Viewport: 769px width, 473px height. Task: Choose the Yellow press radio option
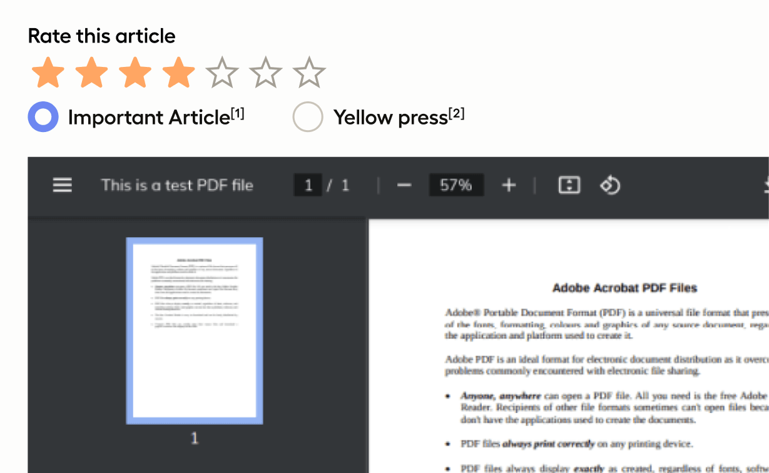tap(308, 117)
